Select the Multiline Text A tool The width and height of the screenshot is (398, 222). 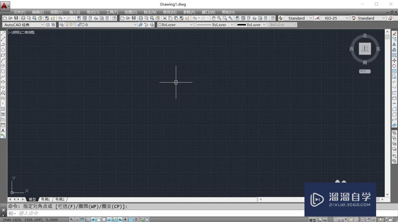tap(3, 130)
